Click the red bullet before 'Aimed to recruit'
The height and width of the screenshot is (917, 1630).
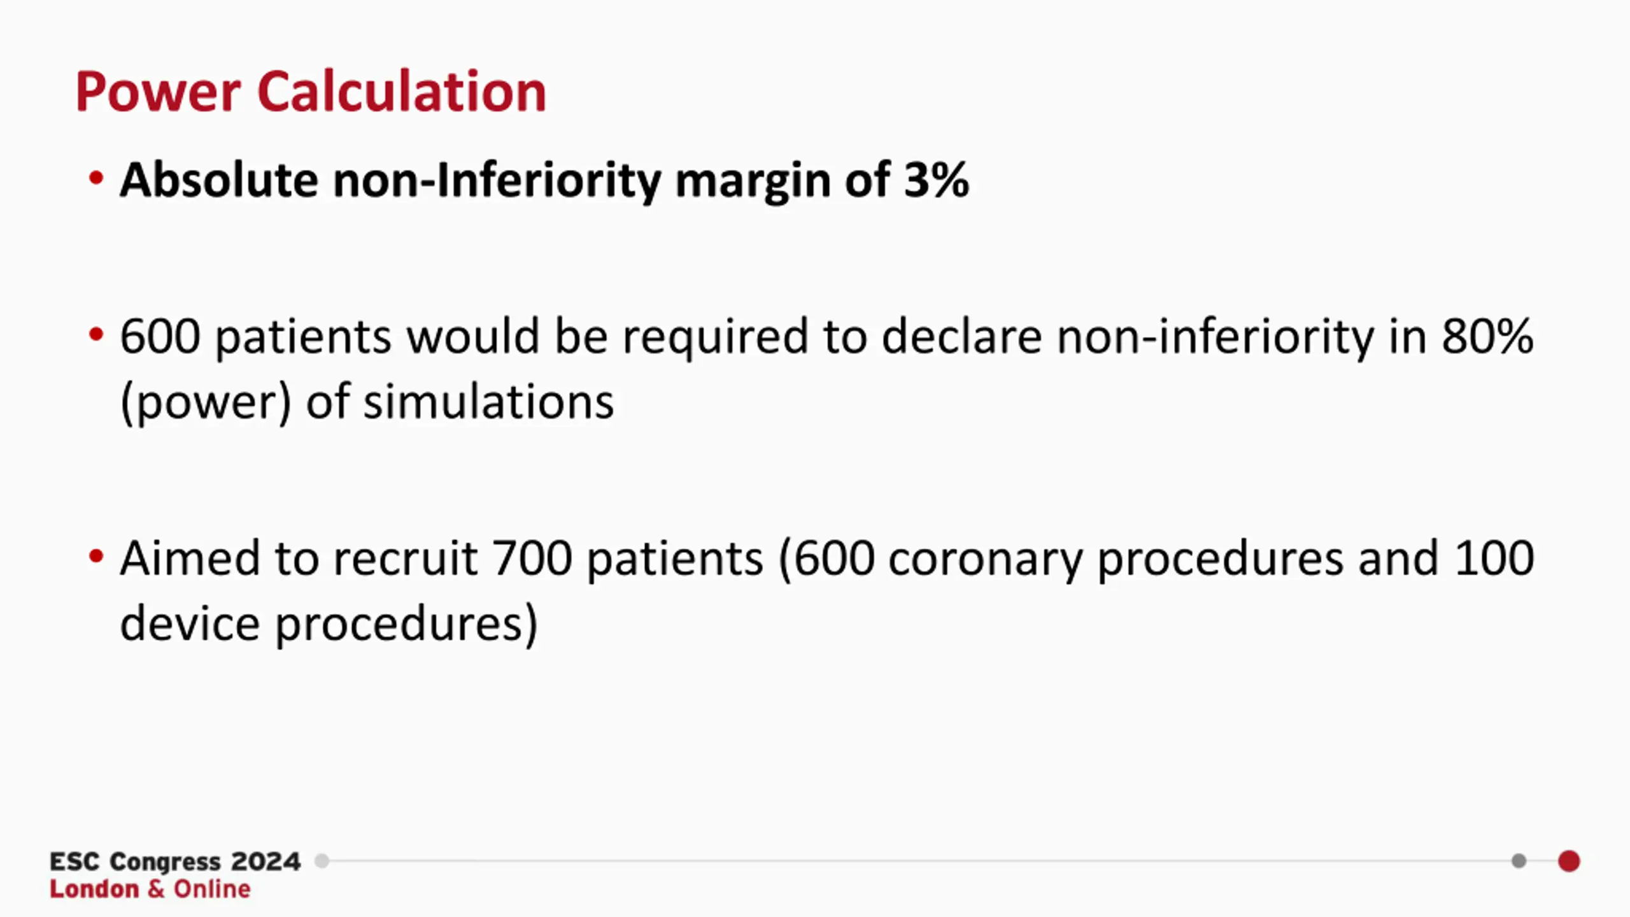click(x=96, y=556)
